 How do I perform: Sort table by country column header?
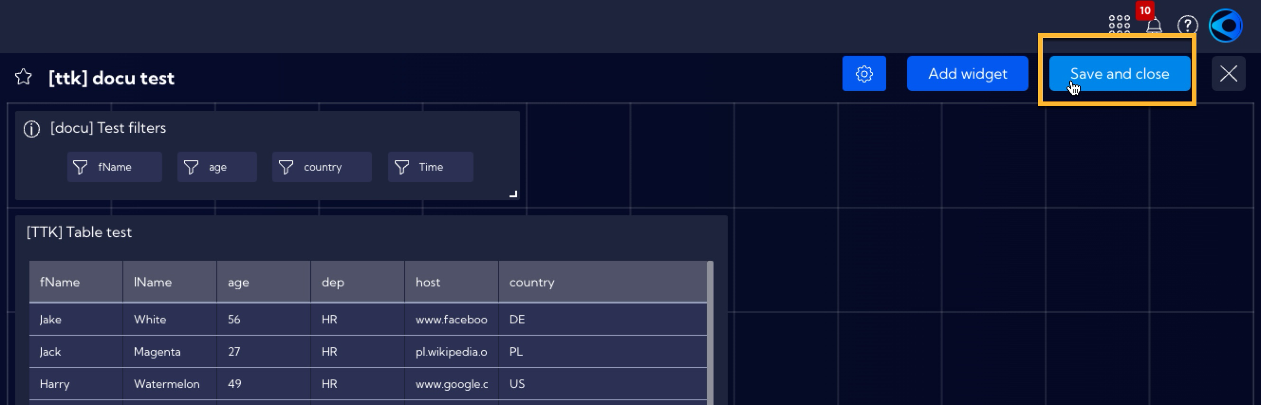click(603, 282)
